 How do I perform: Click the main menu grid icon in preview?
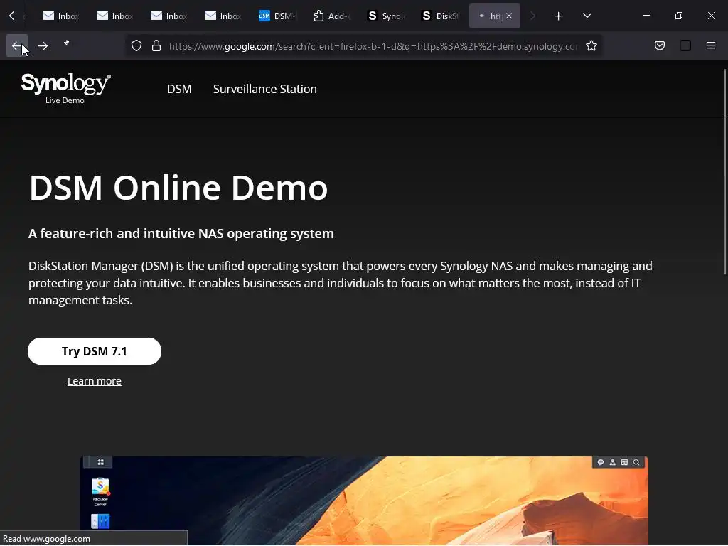(x=100, y=462)
